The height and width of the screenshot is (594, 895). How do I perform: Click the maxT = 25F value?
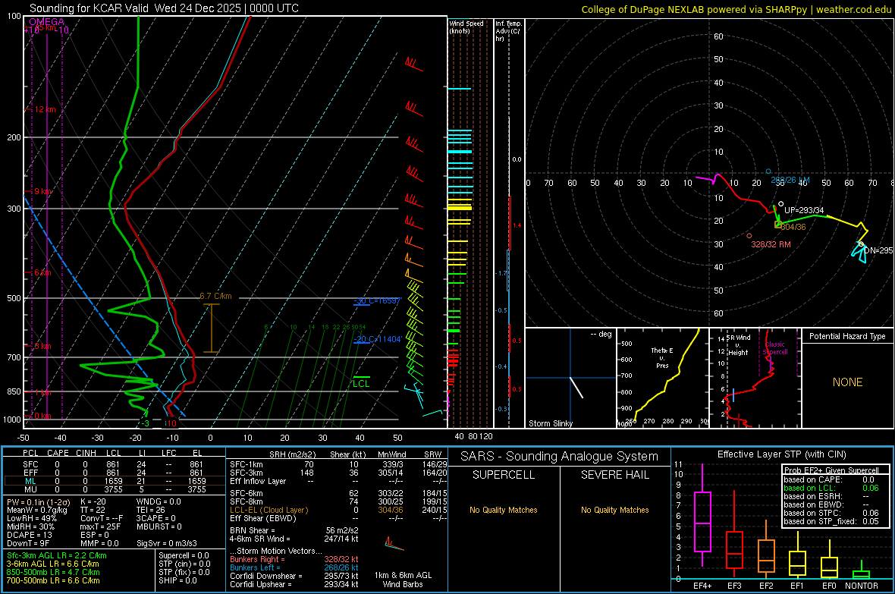click(x=100, y=526)
